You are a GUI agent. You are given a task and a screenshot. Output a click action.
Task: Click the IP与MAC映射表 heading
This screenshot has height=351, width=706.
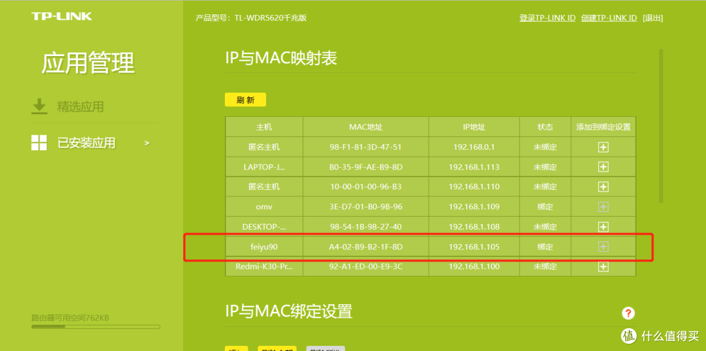[281, 58]
